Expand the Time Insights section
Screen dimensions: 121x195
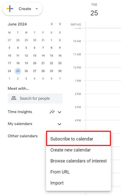(59, 112)
